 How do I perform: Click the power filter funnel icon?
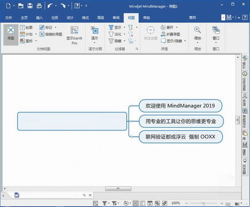(131, 28)
